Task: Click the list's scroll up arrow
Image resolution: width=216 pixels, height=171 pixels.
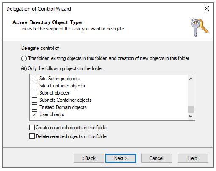Action: (x=191, y=79)
